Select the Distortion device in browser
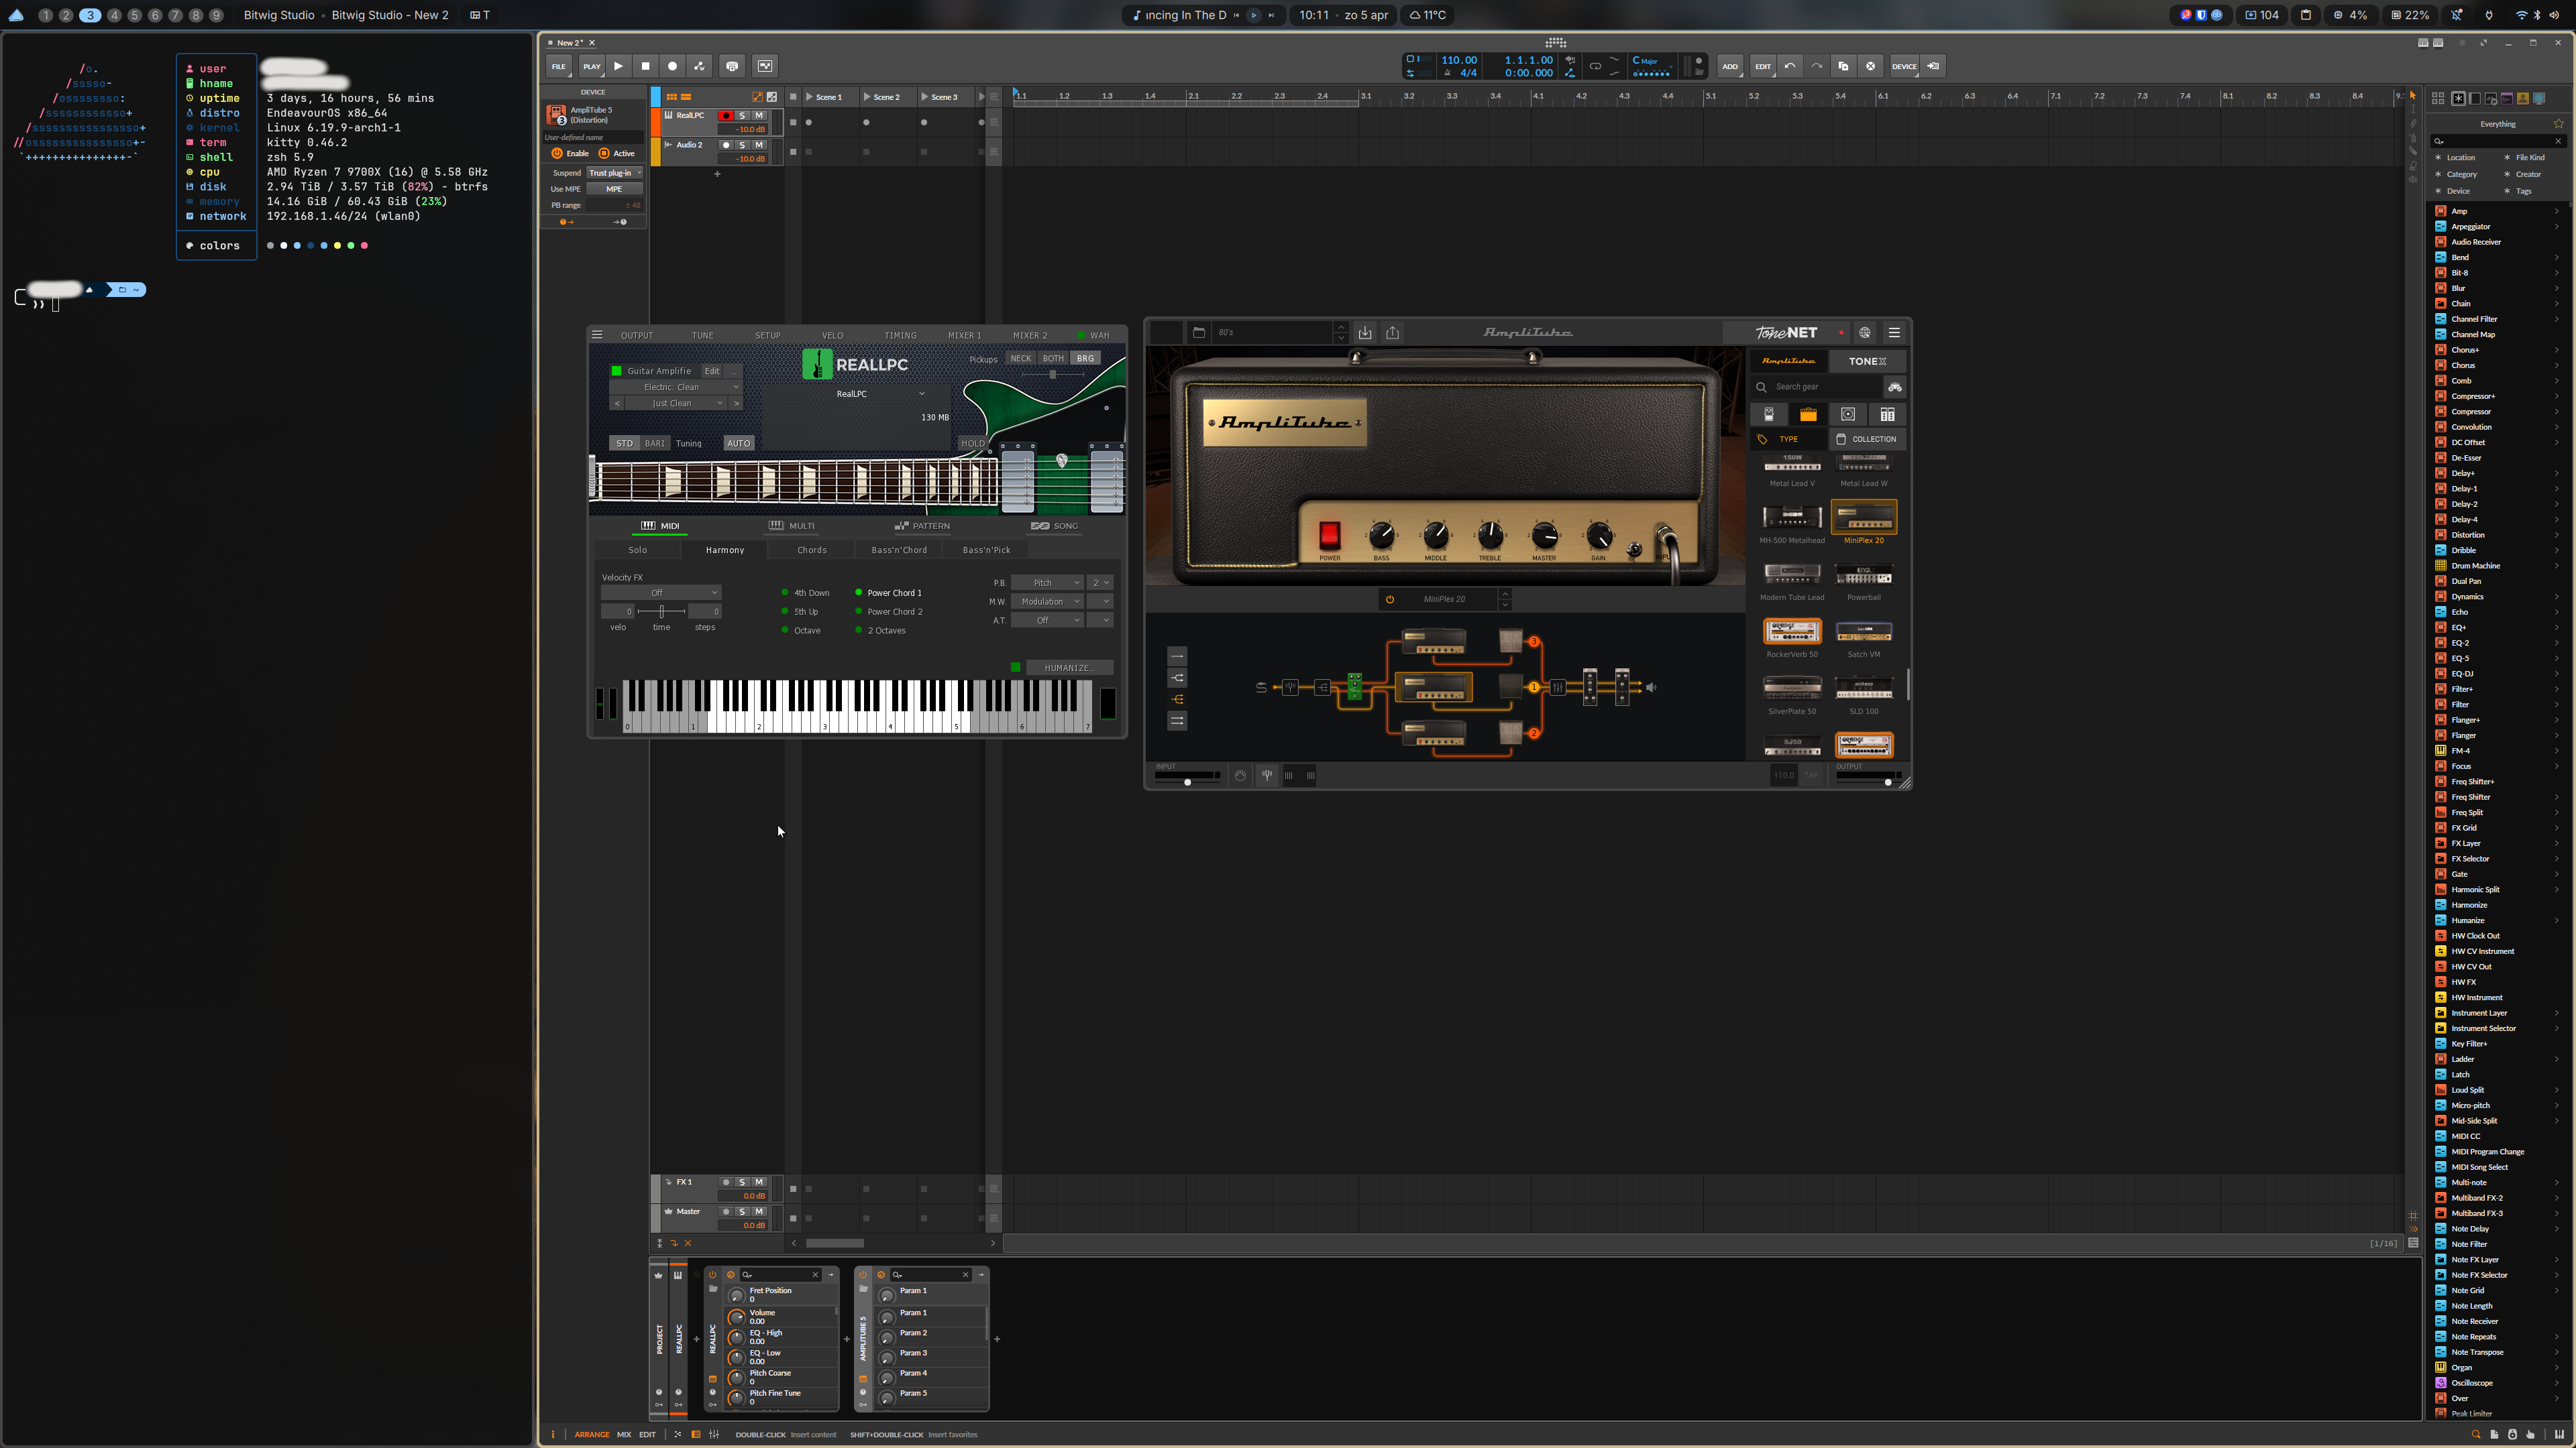Viewport: 2576px width, 1448px height. coord(2467,535)
